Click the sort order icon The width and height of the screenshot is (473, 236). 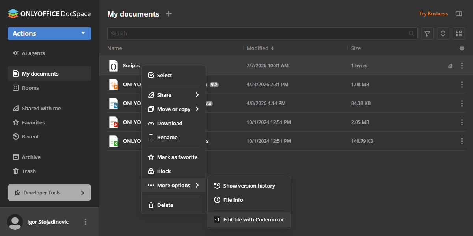pyautogui.click(x=443, y=33)
